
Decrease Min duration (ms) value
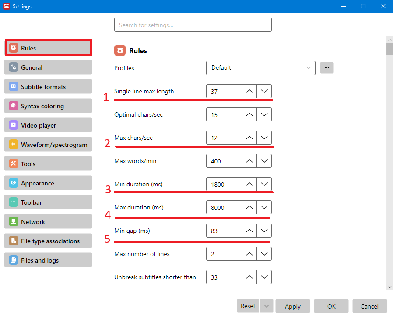click(x=264, y=184)
